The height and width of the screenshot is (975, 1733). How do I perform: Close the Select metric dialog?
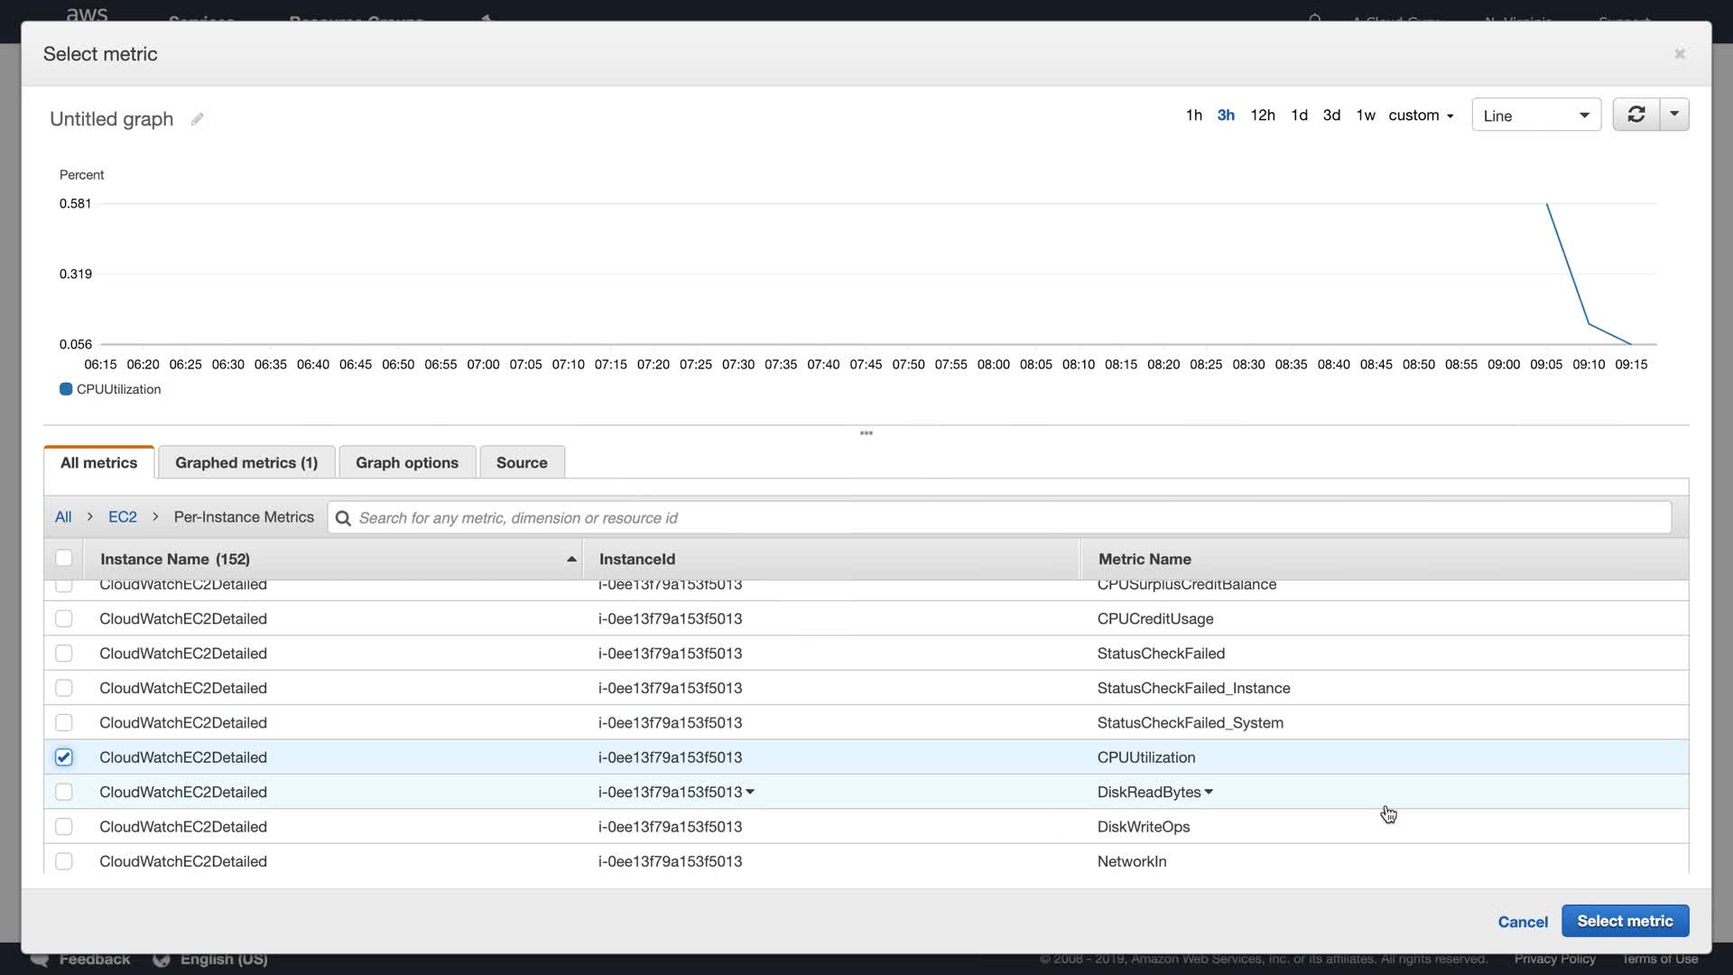1680,54
